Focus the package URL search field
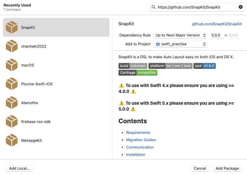This screenshot has height=175, width=247. (197, 7)
